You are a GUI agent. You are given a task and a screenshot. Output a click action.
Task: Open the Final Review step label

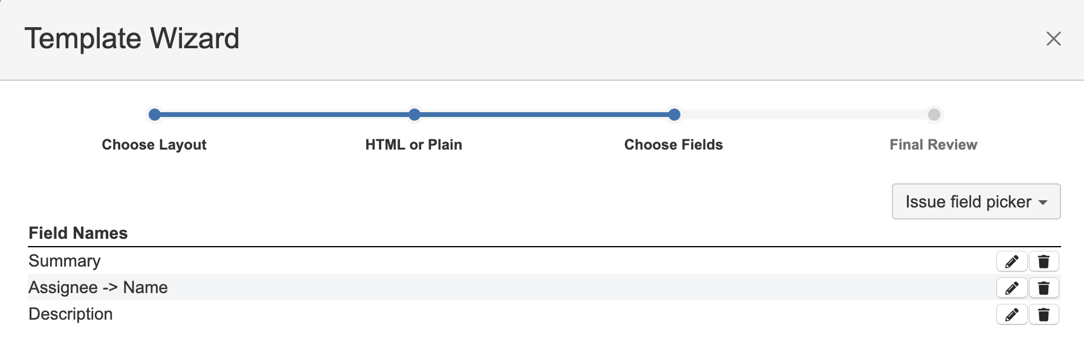[934, 145]
